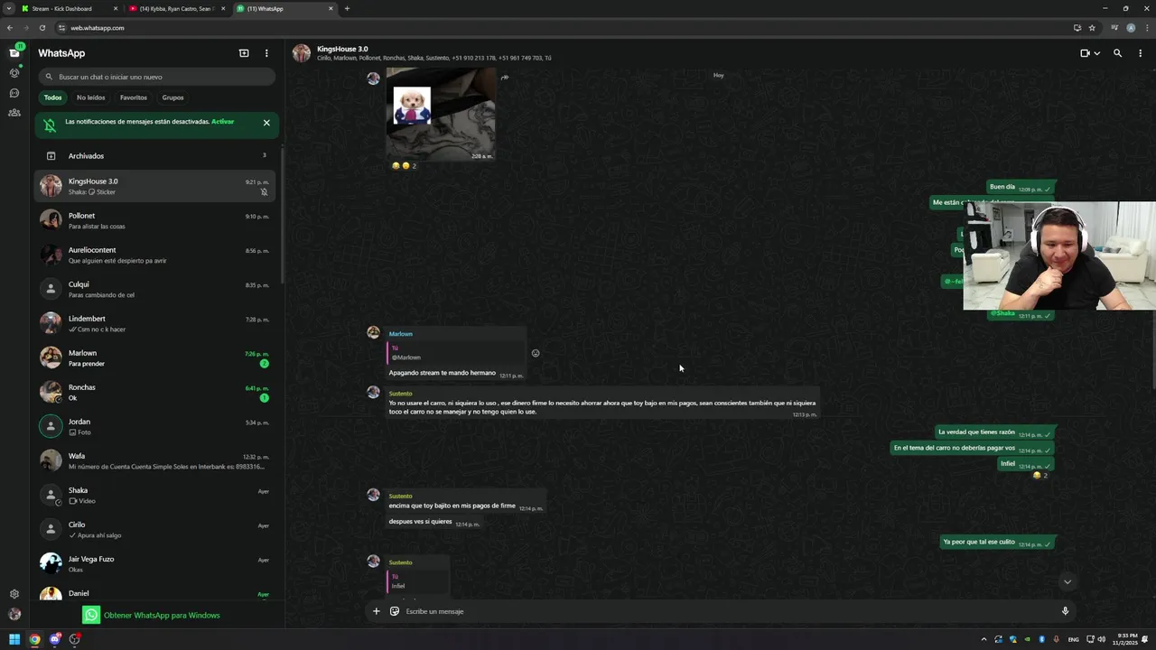Image resolution: width=1156 pixels, height=650 pixels.
Task: Open the Communities icon in sidebar
Action: click(14, 113)
